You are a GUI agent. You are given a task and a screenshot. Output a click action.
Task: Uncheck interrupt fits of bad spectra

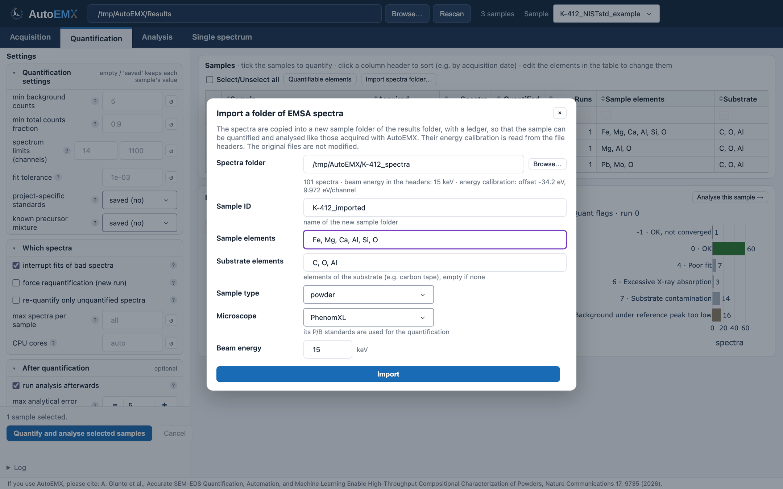16,266
